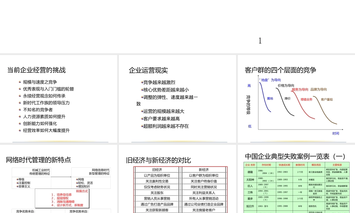Screen dimensions: 355x213
Task: Click the cell 以产品为组织单位
Action: tap(157, 175)
